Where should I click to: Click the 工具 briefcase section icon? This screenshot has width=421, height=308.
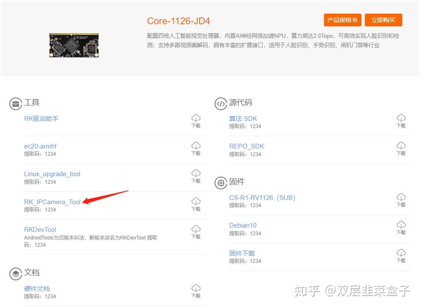click(x=16, y=104)
